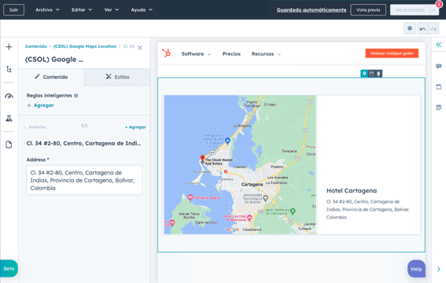Click the Google map thumbnail
The height and width of the screenshot is (283, 446).
point(240,165)
